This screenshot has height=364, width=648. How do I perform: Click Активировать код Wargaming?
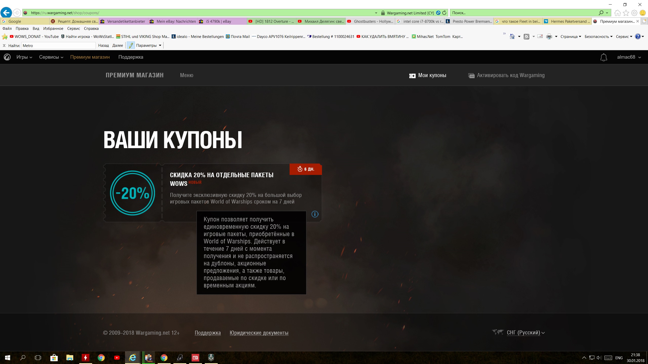(x=506, y=75)
